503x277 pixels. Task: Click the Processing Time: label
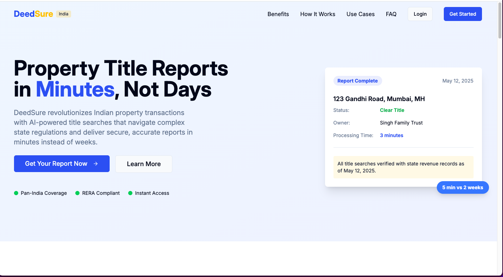[353, 135]
